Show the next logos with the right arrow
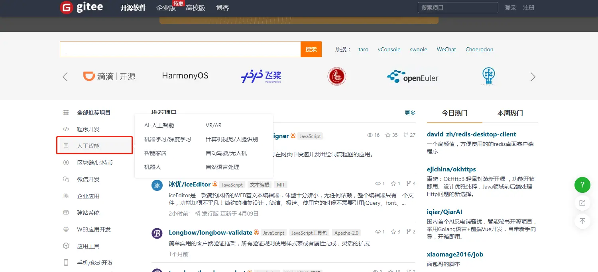 point(533,77)
